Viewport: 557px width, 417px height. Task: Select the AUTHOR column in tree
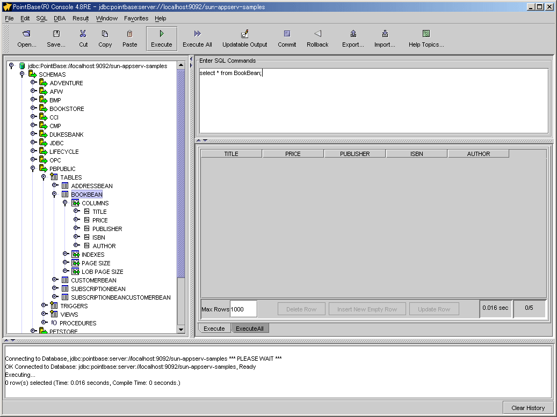pyautogui.click(x=104, y=245)
